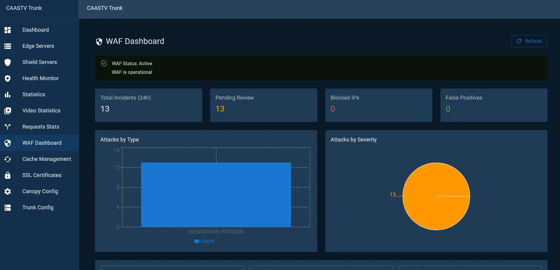This screenshot has height=270, width=560.
Task: Select the Statistics bar-chart icon
Action: click(7, 94)
